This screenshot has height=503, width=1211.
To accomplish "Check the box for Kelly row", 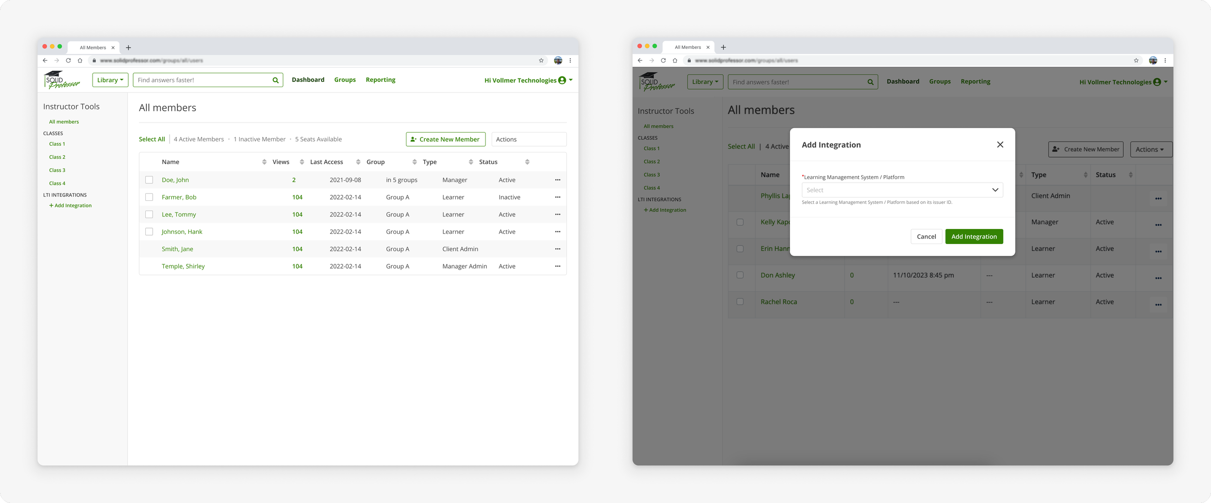I will (740, 222).
